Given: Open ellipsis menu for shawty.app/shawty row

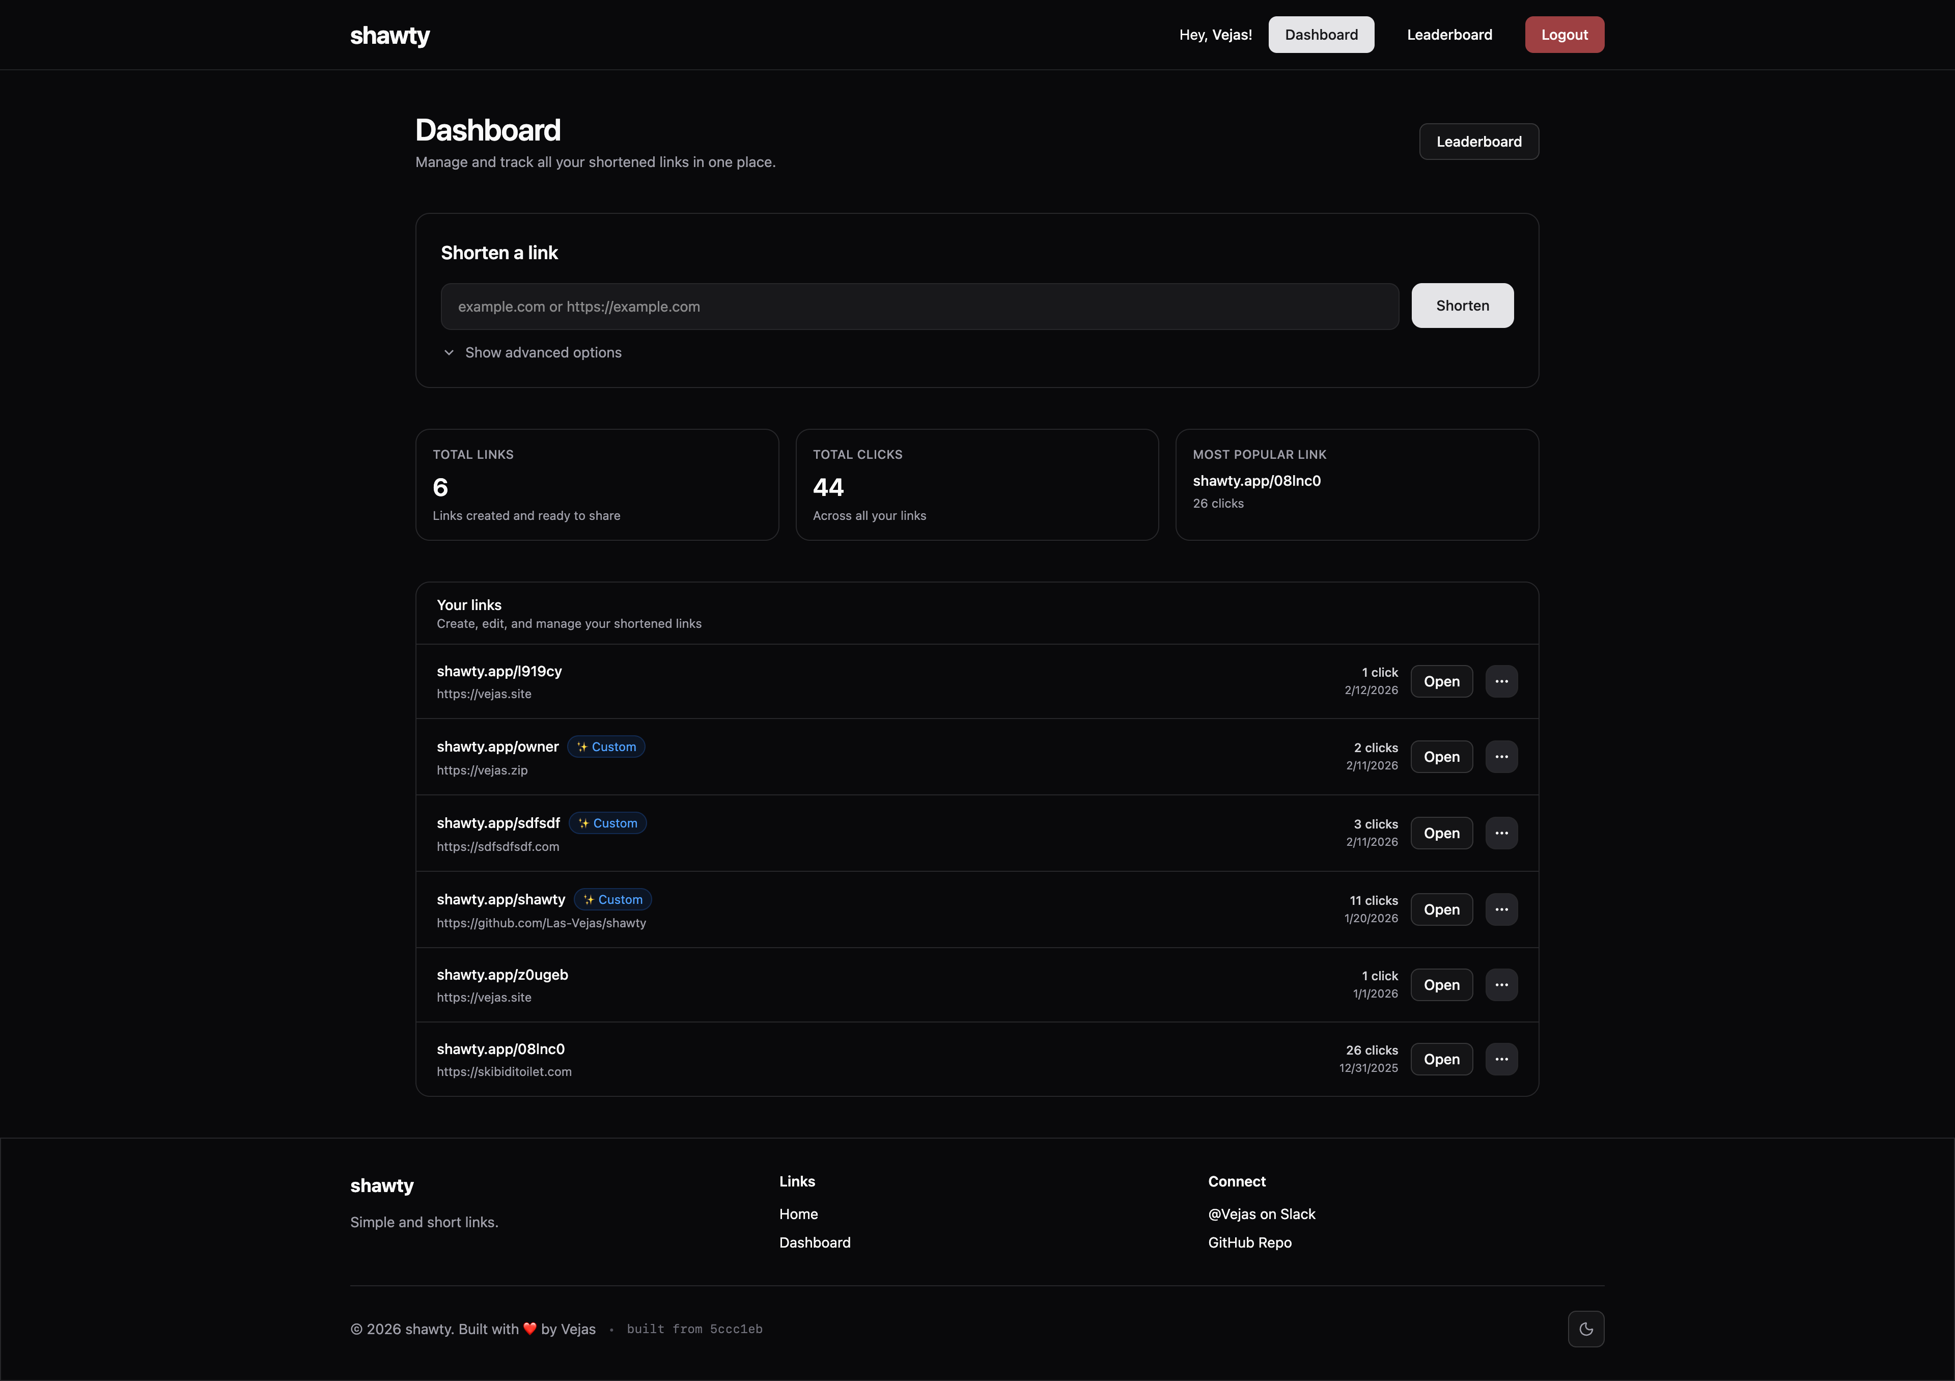Looking at the screenshot, I should coord(1501,909).
